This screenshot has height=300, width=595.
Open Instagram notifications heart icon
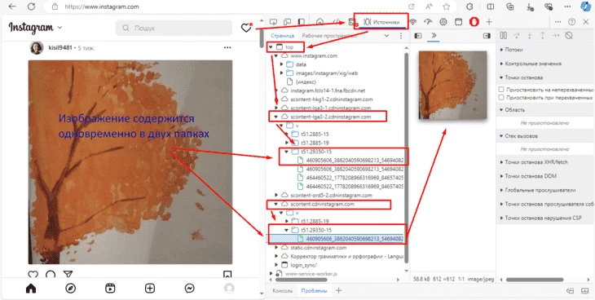coord(246,28)
